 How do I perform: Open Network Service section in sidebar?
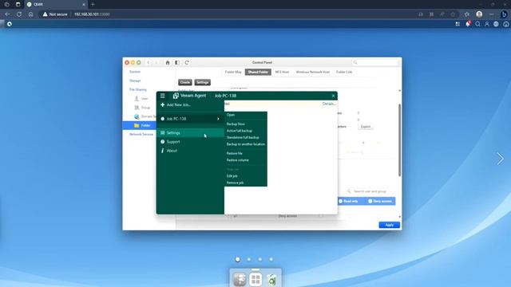click(x=141, y=135)
